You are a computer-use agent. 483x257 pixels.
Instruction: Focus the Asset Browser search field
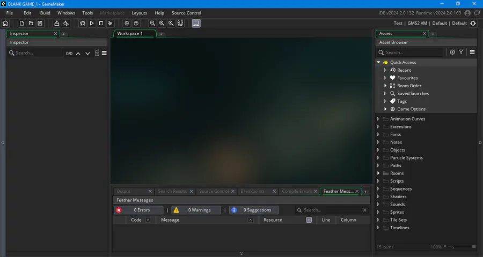[x=411, y=52]
